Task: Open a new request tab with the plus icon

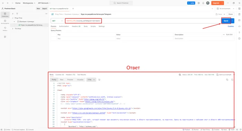Action: (x=73, y=9)
